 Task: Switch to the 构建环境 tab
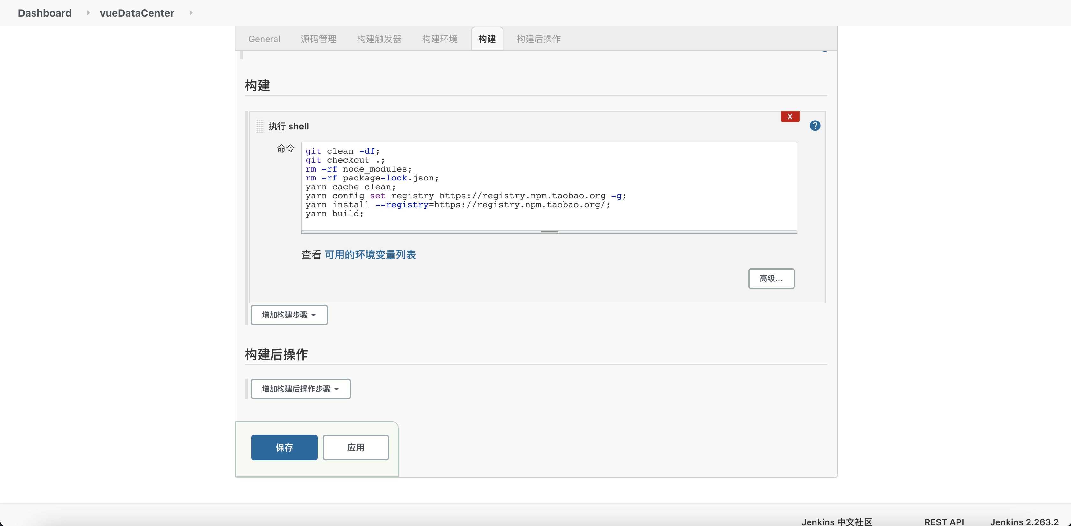point(440,39)
